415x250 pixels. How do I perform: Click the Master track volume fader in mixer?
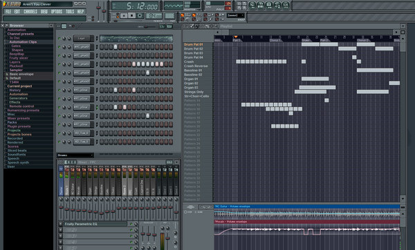(x=61, y=208)
